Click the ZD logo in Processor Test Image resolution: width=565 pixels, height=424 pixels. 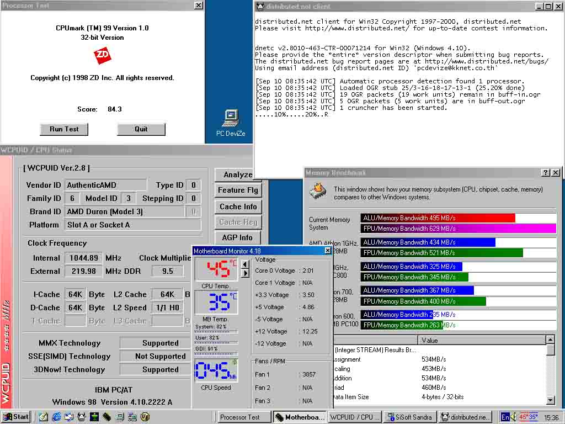tap(102, 55)
